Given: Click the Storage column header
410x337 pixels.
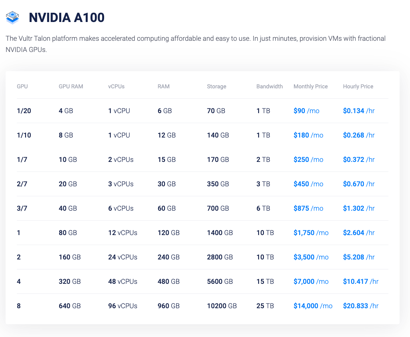Looking at the screenshot, I should (x=216, y=86).
